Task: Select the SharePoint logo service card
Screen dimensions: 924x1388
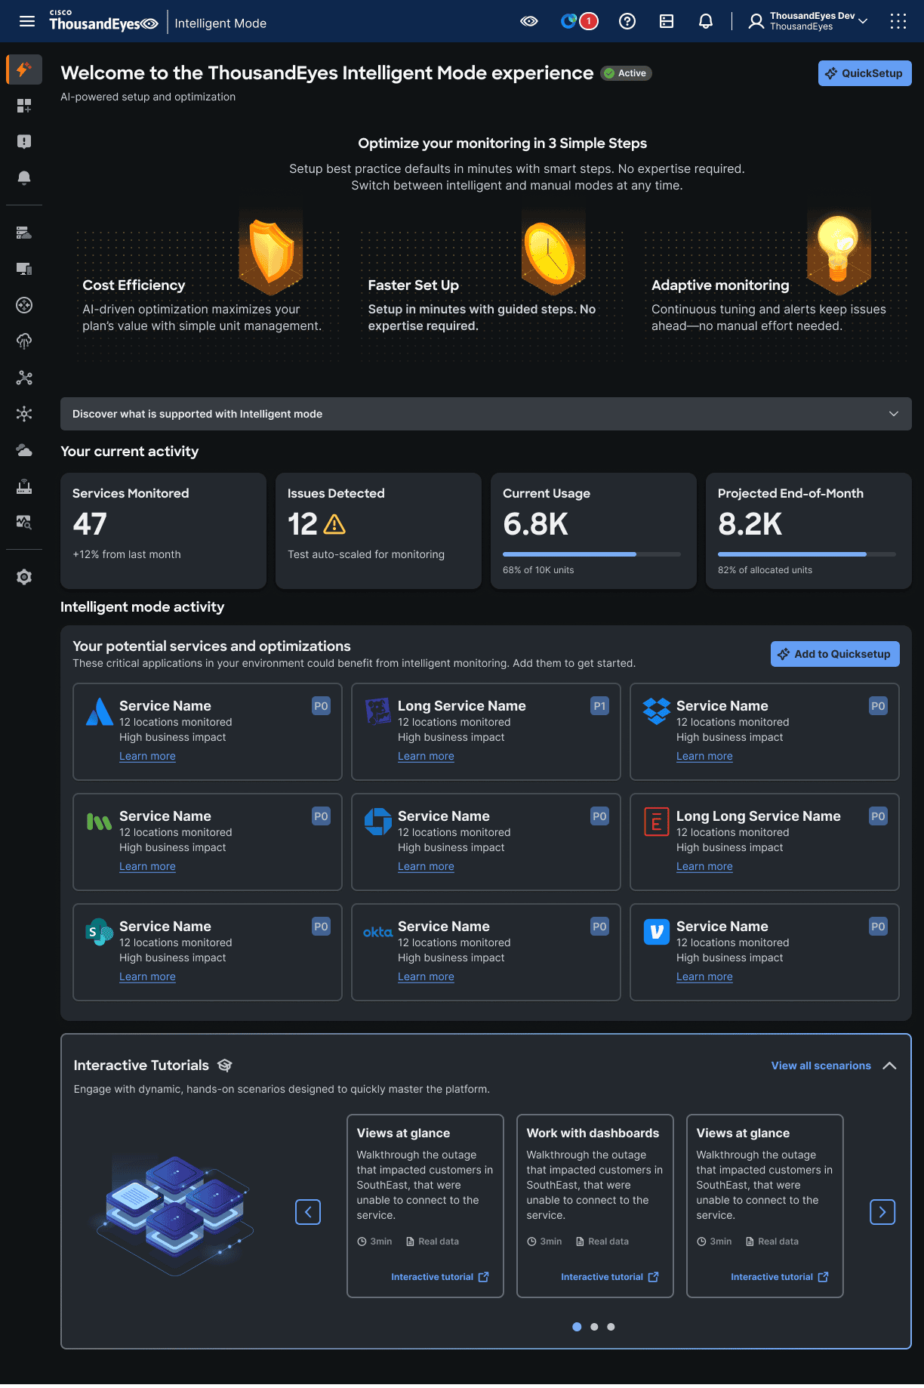Action: (208, 952)
